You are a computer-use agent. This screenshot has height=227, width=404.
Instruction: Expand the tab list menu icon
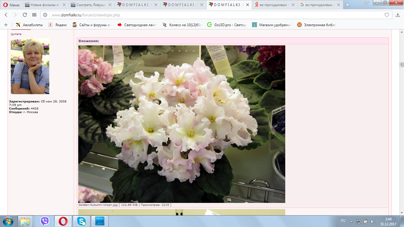coord(367,3)
